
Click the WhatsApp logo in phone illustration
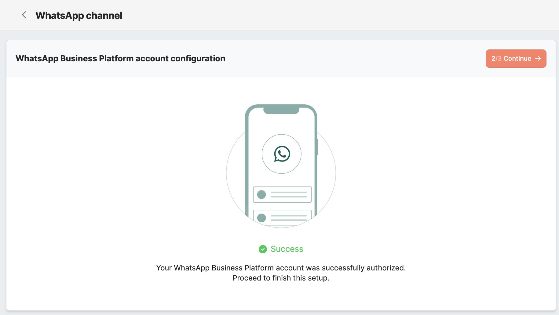click(x=282, y=154)
